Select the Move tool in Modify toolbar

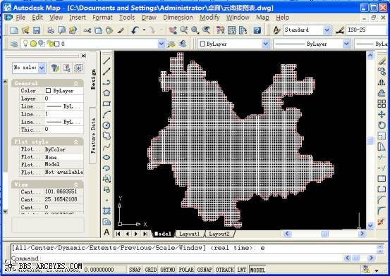(382, 114)
